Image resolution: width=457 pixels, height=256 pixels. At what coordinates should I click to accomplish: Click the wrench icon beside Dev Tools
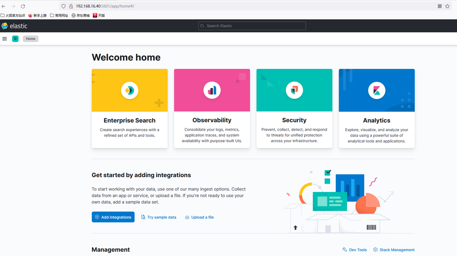tap(345, 250)
